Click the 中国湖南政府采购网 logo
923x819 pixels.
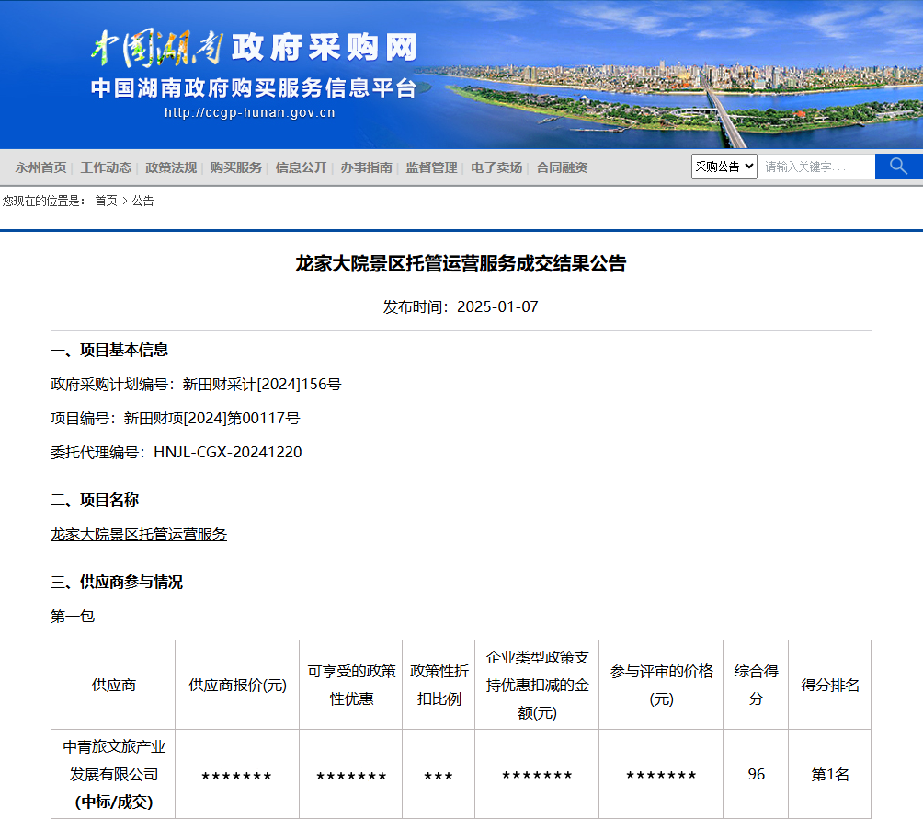point(254,48)
